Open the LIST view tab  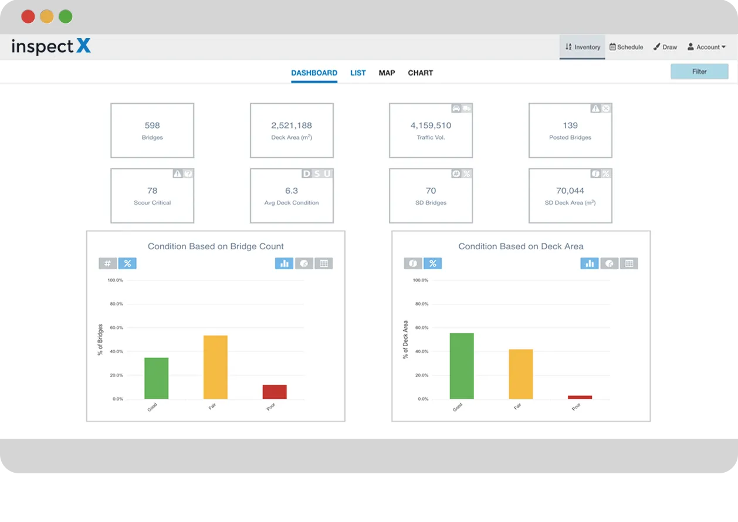coord(358,73)
